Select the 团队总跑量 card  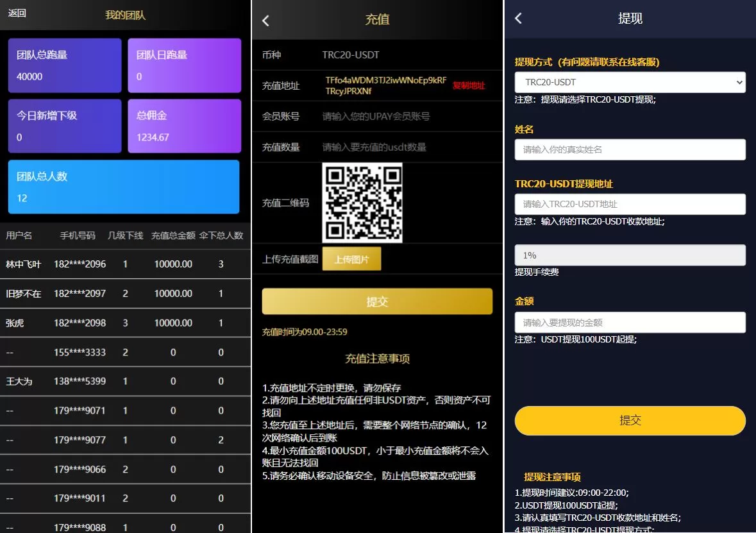coord(65,65)
